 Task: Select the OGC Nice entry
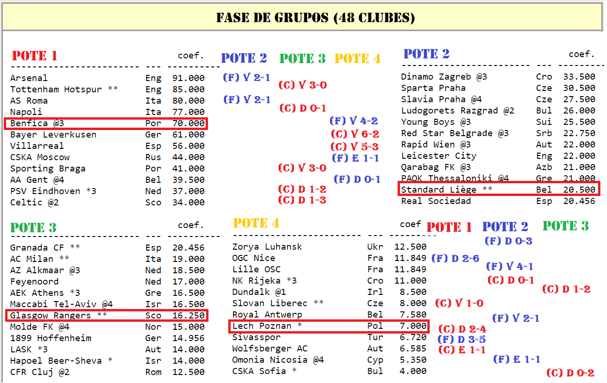[x=253, y=258]
